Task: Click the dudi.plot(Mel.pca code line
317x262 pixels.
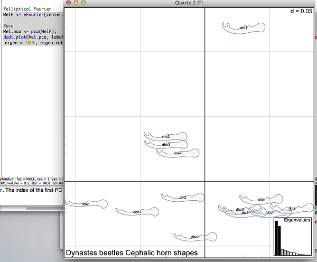Action: [x=33, y=37]
